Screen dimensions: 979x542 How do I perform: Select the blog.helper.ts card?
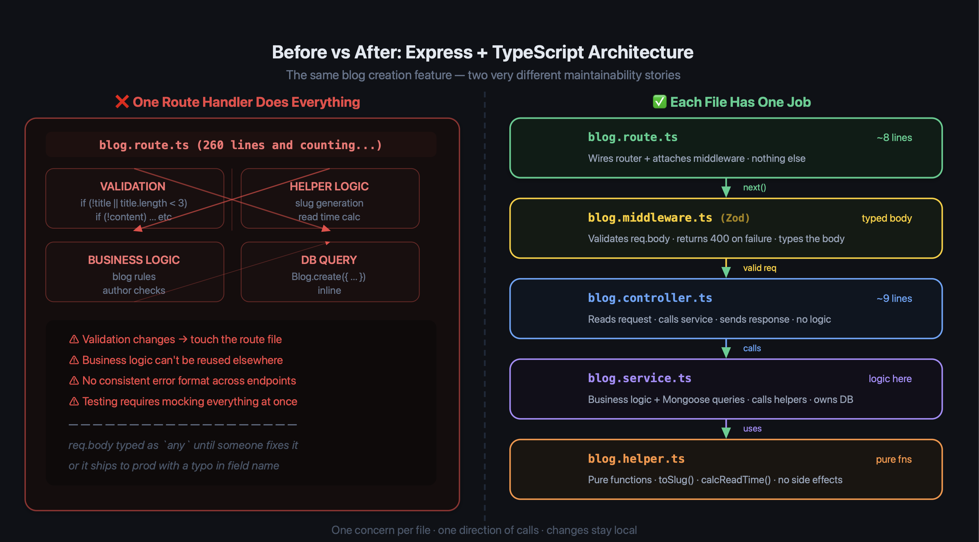[x=726, y=469]
